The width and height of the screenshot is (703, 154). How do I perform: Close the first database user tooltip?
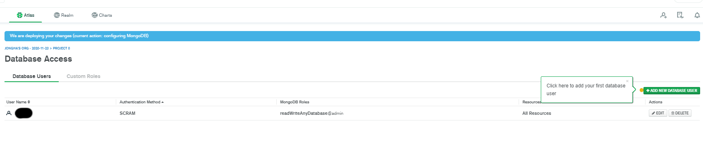(x=627, y=81)
